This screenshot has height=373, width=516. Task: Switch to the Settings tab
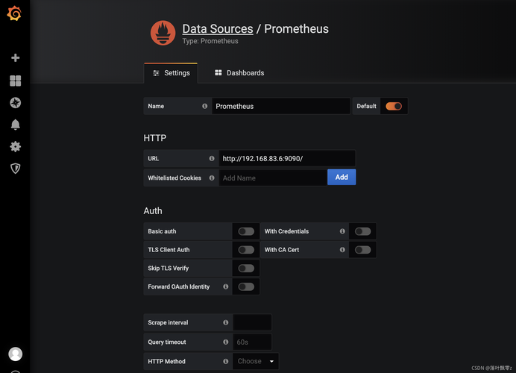pos(171,73)
